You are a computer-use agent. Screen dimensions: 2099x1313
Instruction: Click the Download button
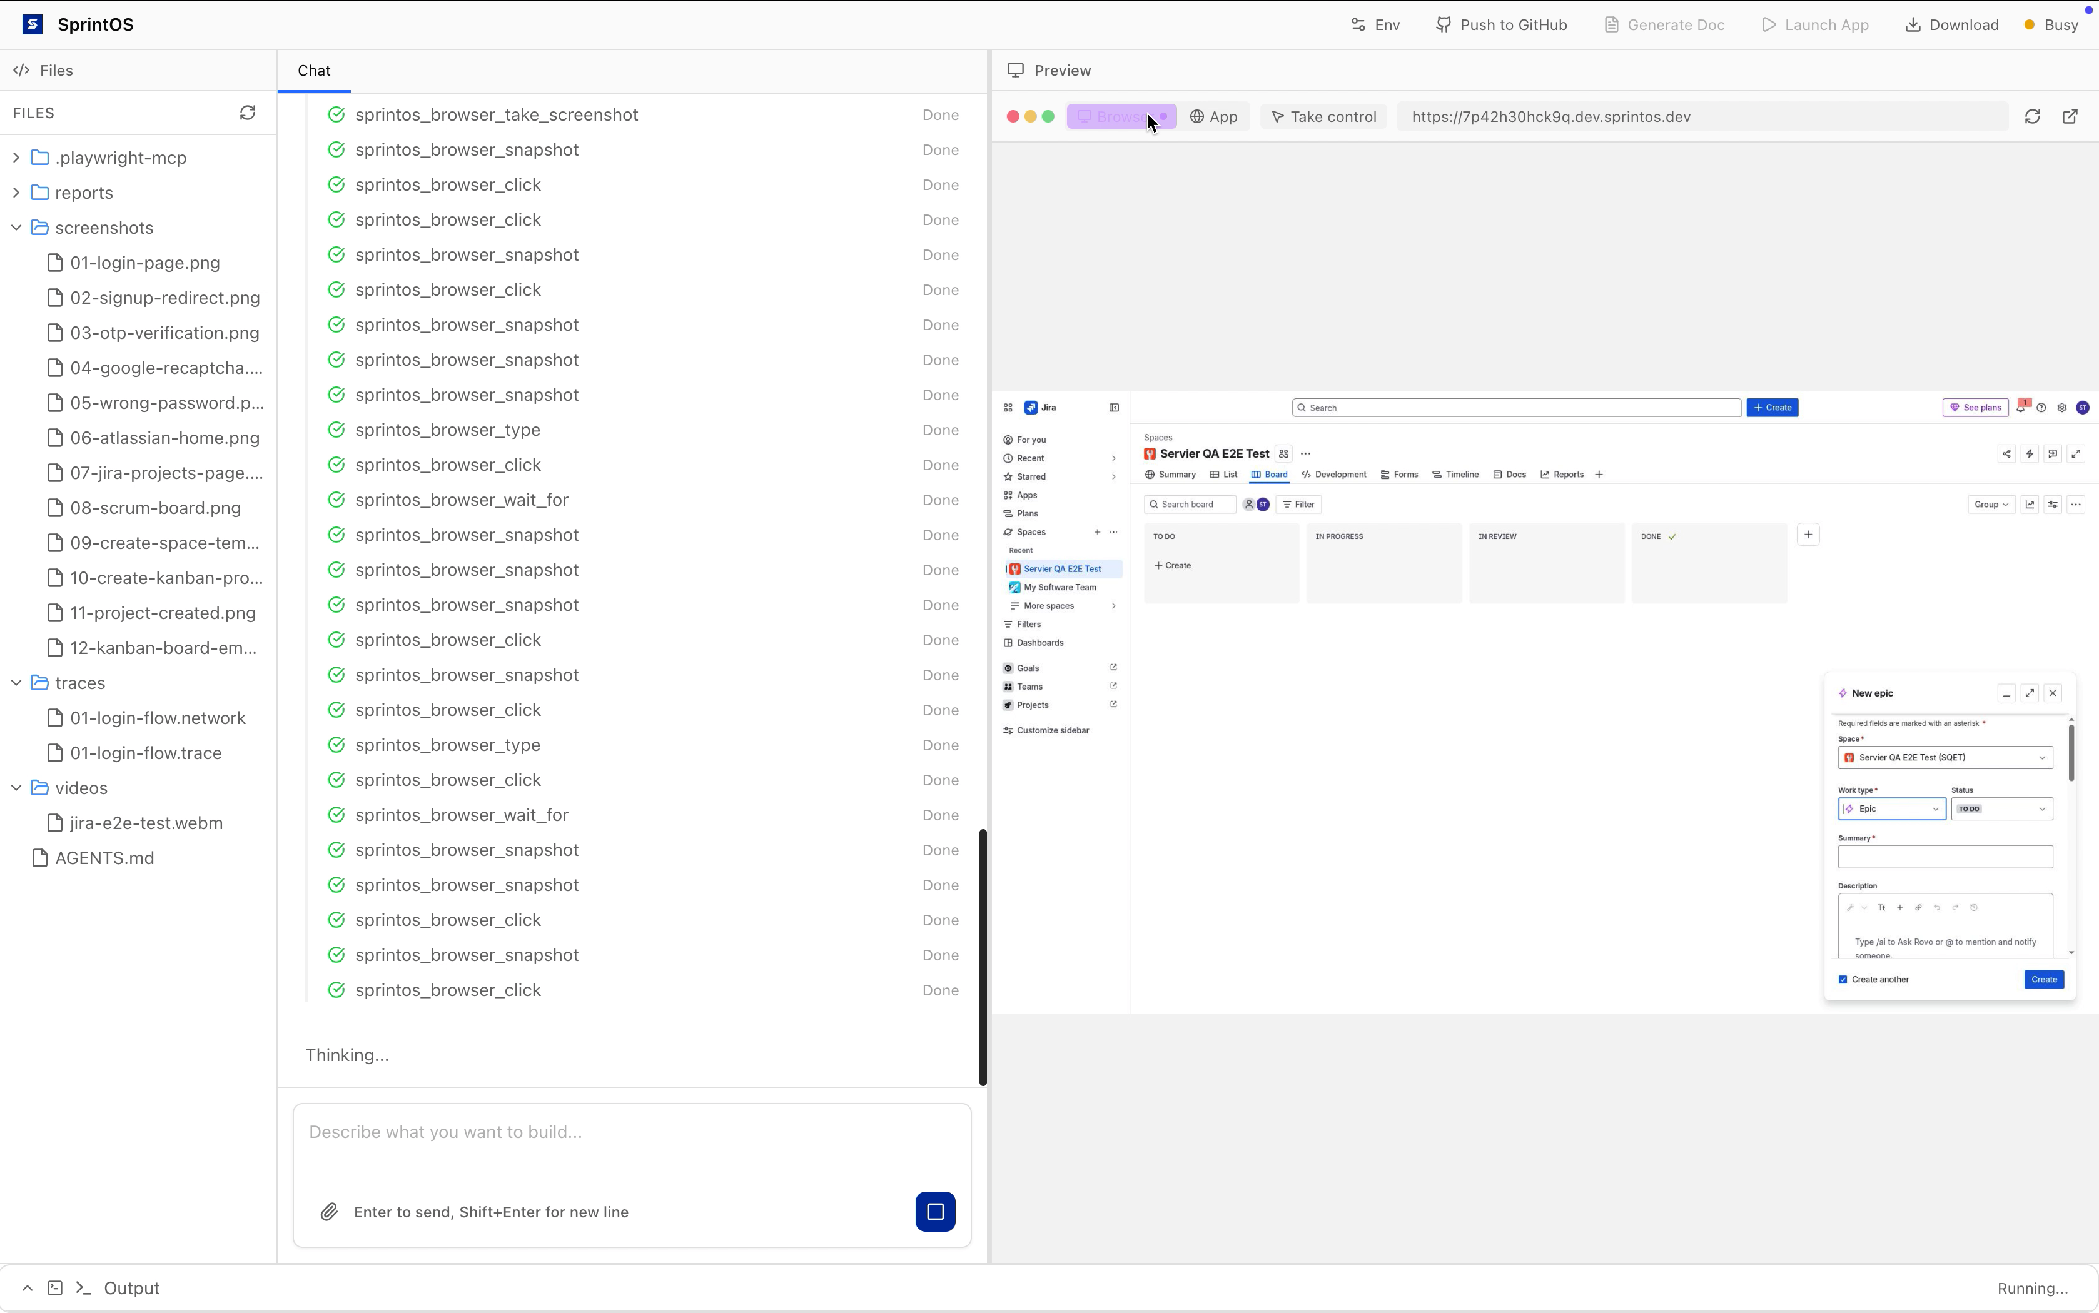[1951, 24]
